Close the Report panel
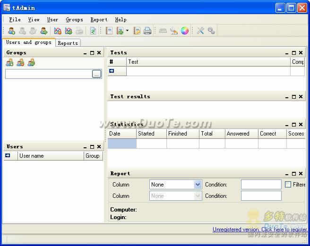The width and height of the screenshot is (310, 246). (x=301, y=173)
